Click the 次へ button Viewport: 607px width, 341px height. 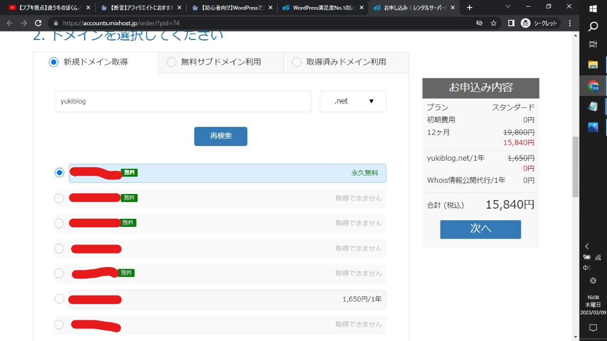click(481, 229)
